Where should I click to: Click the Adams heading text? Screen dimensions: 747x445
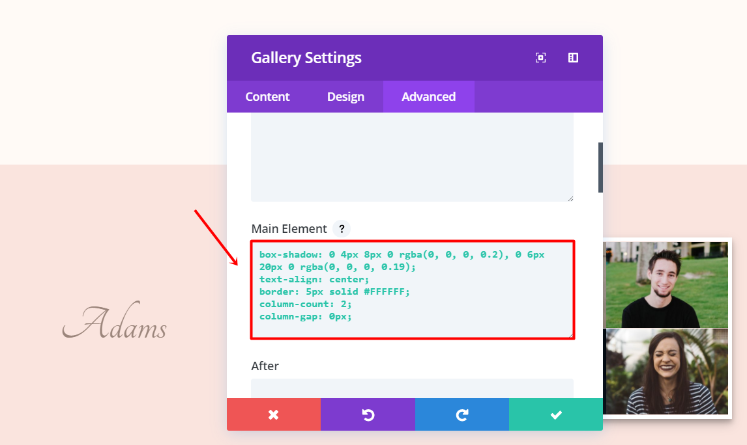click(x=115, y=323)
